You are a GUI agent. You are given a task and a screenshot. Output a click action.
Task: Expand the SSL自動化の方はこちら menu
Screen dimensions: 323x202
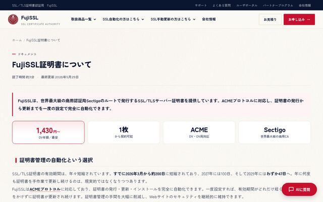pyautogui.click(x=123, y=19)
